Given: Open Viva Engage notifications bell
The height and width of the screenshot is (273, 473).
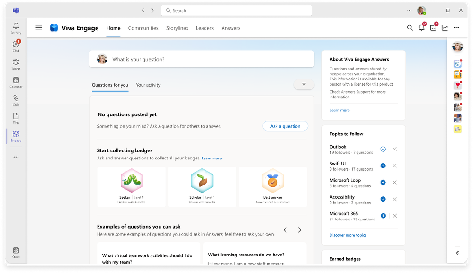Looking at the screenshot, I should [422, 28].
